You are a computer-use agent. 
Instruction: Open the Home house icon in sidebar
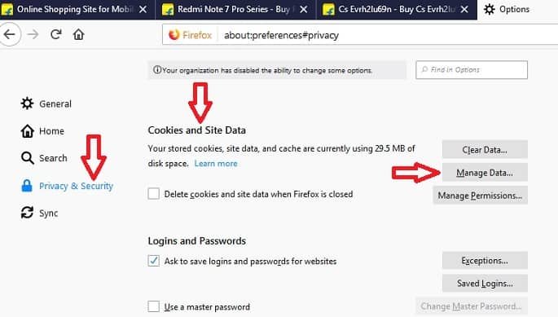coord(27,130)
